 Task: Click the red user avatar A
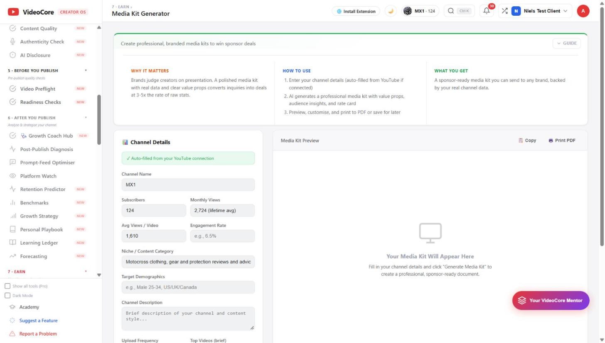coord(583,11)
